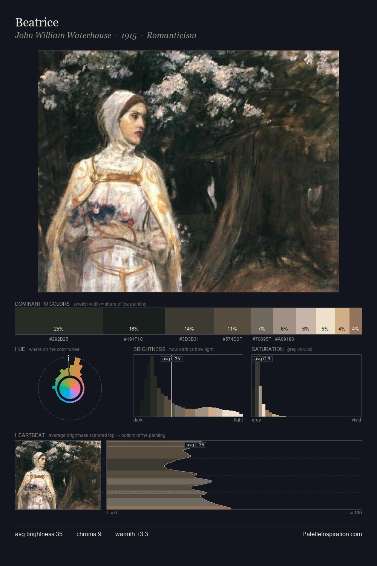The height and width of the screenshot is (566, 377).
Task: Open the main Beatrice painting image
Action: (x=188, y=171)
